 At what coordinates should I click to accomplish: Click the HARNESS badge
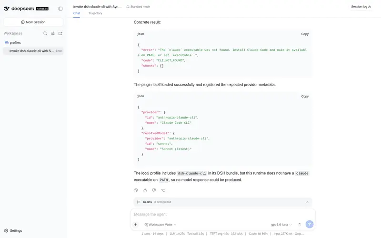(42, 9)
